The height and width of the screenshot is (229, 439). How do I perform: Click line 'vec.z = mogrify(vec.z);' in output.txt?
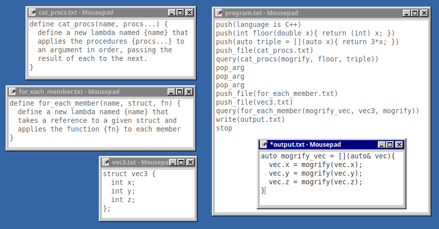(x=316, y=182)
